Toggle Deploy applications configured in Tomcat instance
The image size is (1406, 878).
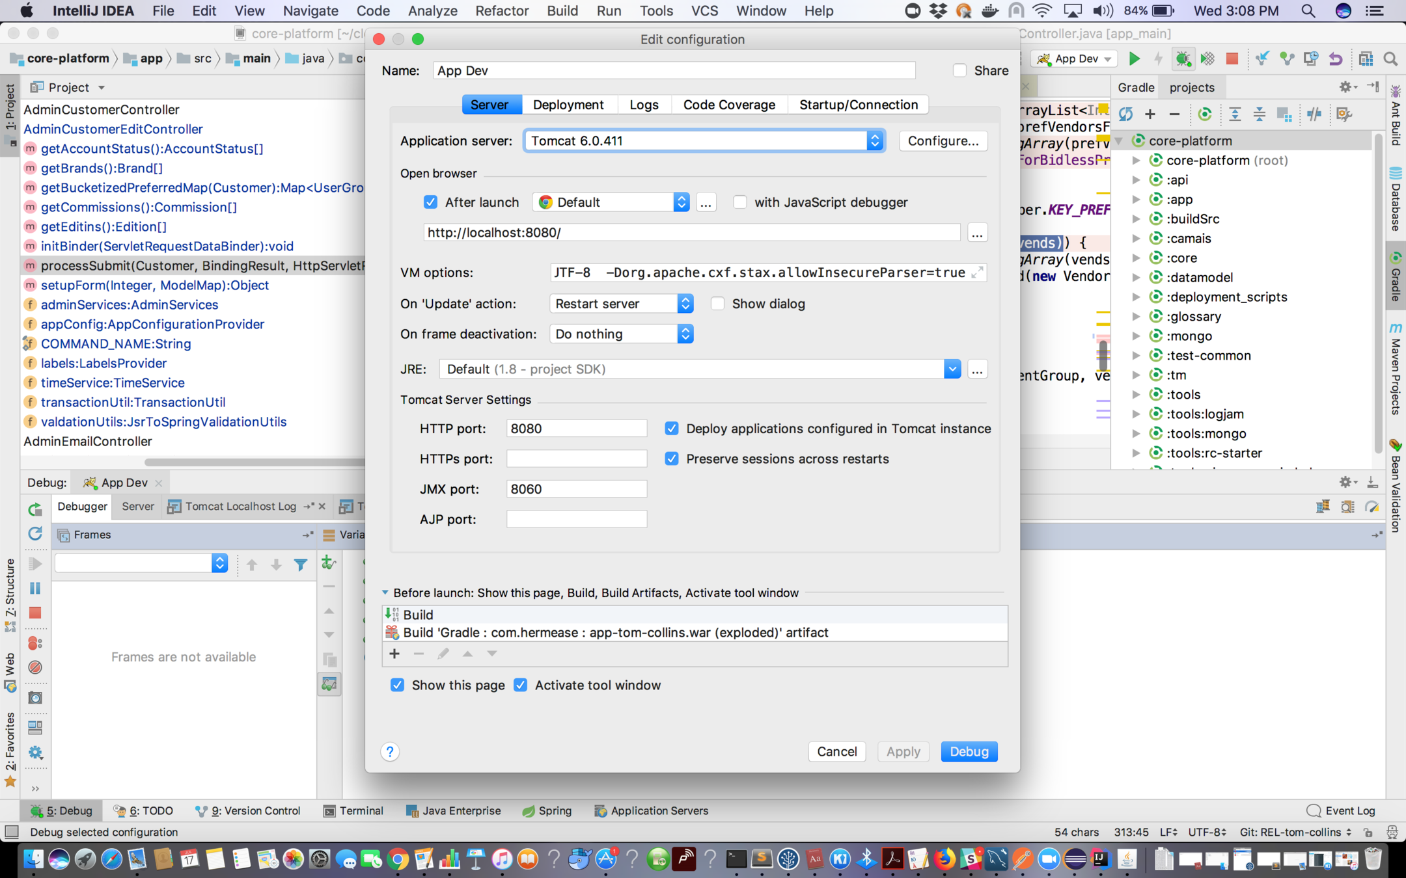click(672, 429)
